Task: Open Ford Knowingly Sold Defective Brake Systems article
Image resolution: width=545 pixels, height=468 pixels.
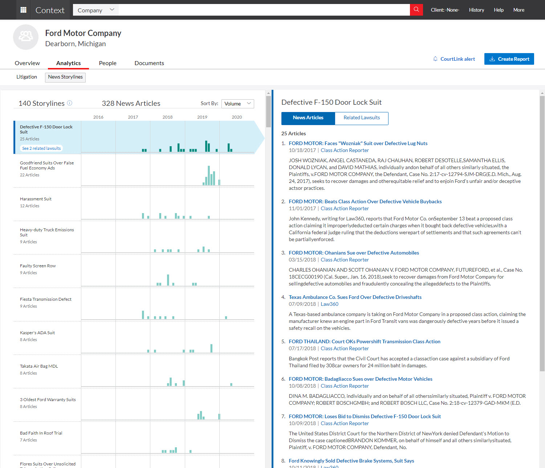Action: [351, 461]
